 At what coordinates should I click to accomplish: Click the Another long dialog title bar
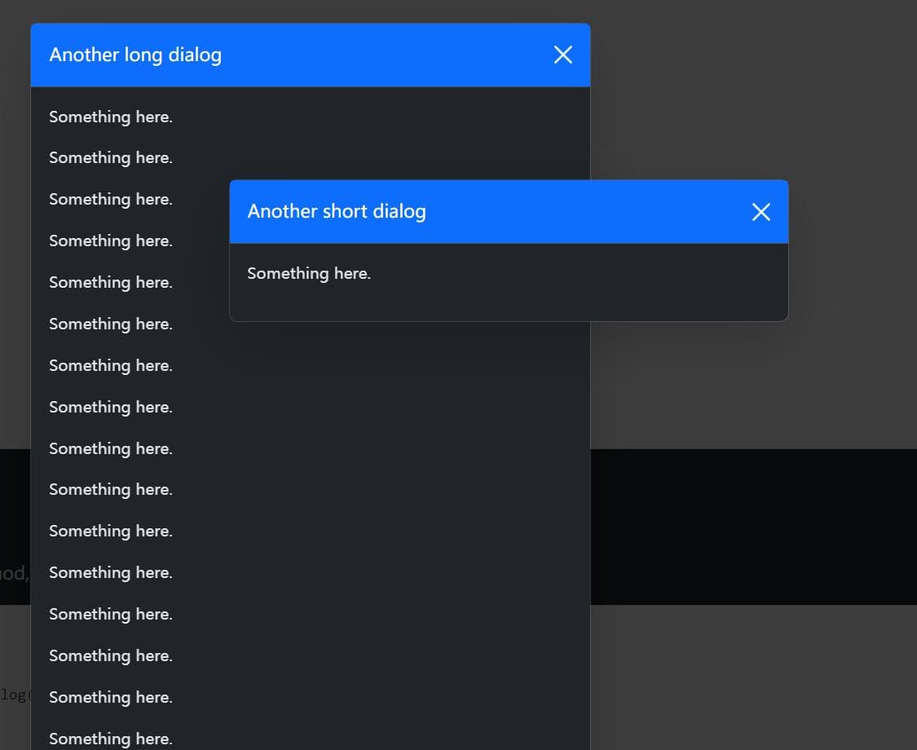click(x=311, y=55)
